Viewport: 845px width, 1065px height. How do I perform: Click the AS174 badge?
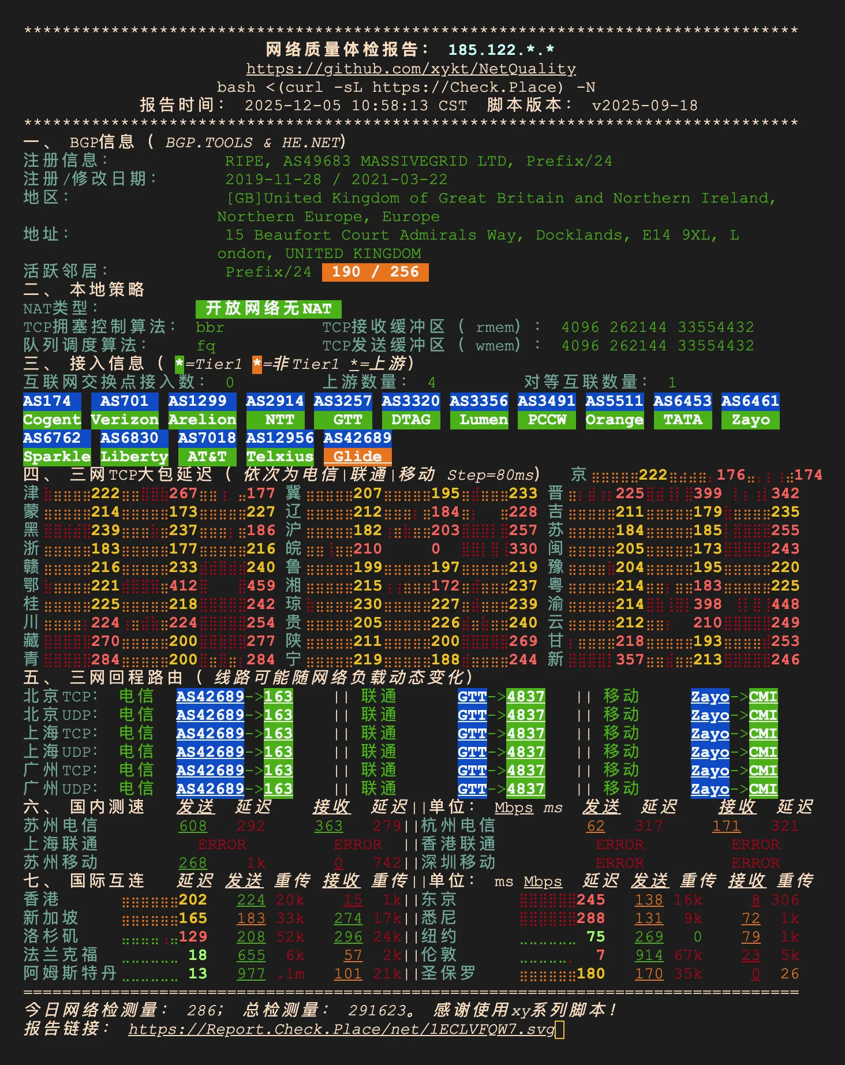click(53, 401)
